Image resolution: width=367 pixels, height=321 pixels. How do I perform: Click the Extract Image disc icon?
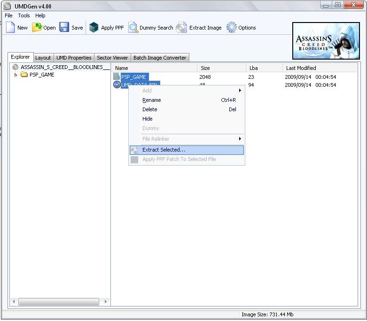pyautogui.click(x=181, y=27)
